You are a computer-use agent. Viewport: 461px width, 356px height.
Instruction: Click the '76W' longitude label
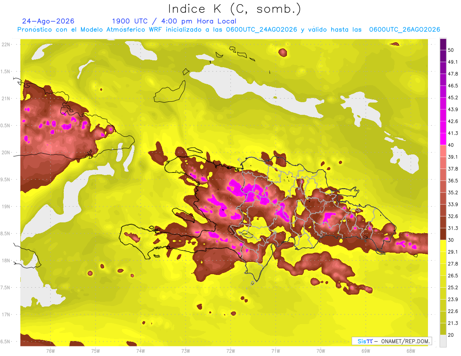coord(50,351)
